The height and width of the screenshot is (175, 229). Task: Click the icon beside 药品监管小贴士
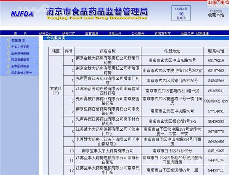tap(8, 72)
